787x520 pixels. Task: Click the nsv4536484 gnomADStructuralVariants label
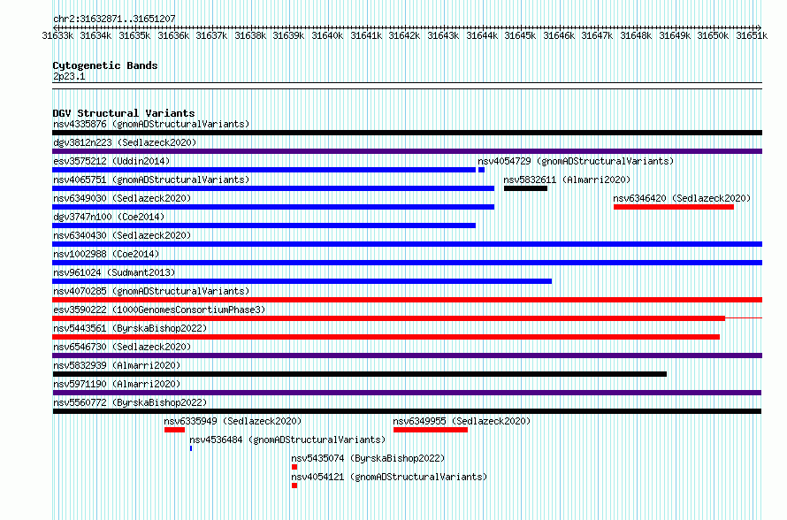(x=287, y=440)
